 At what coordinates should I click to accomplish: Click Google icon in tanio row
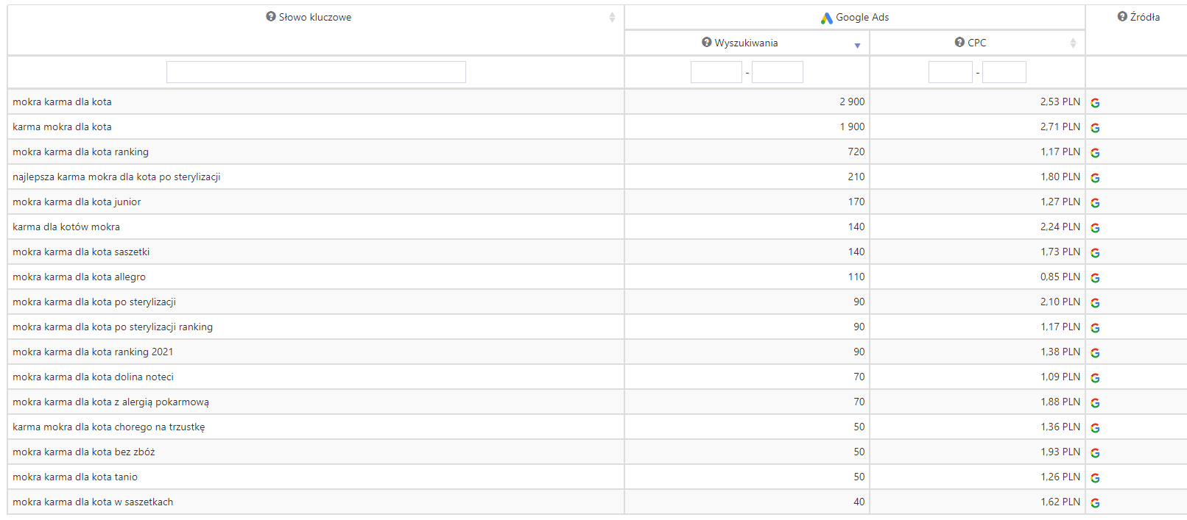[x=1095, y=478]
